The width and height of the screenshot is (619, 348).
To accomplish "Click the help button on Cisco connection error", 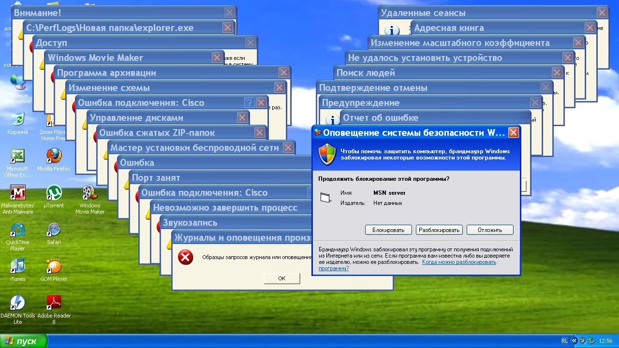I will [x=249, y=102].
